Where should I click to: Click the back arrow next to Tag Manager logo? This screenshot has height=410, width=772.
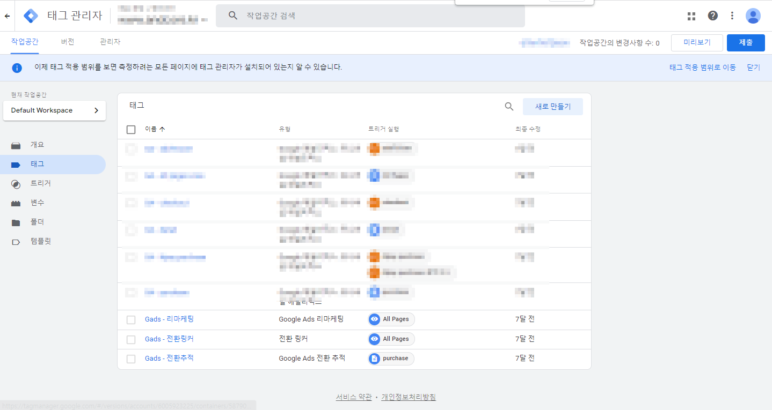tap(7, 16)
